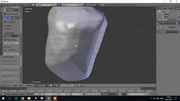Viewport: 180px width, 101px height.
Task: Collapse the Radial Control panel
Action: pyautogui.click(x=8, y=57)
